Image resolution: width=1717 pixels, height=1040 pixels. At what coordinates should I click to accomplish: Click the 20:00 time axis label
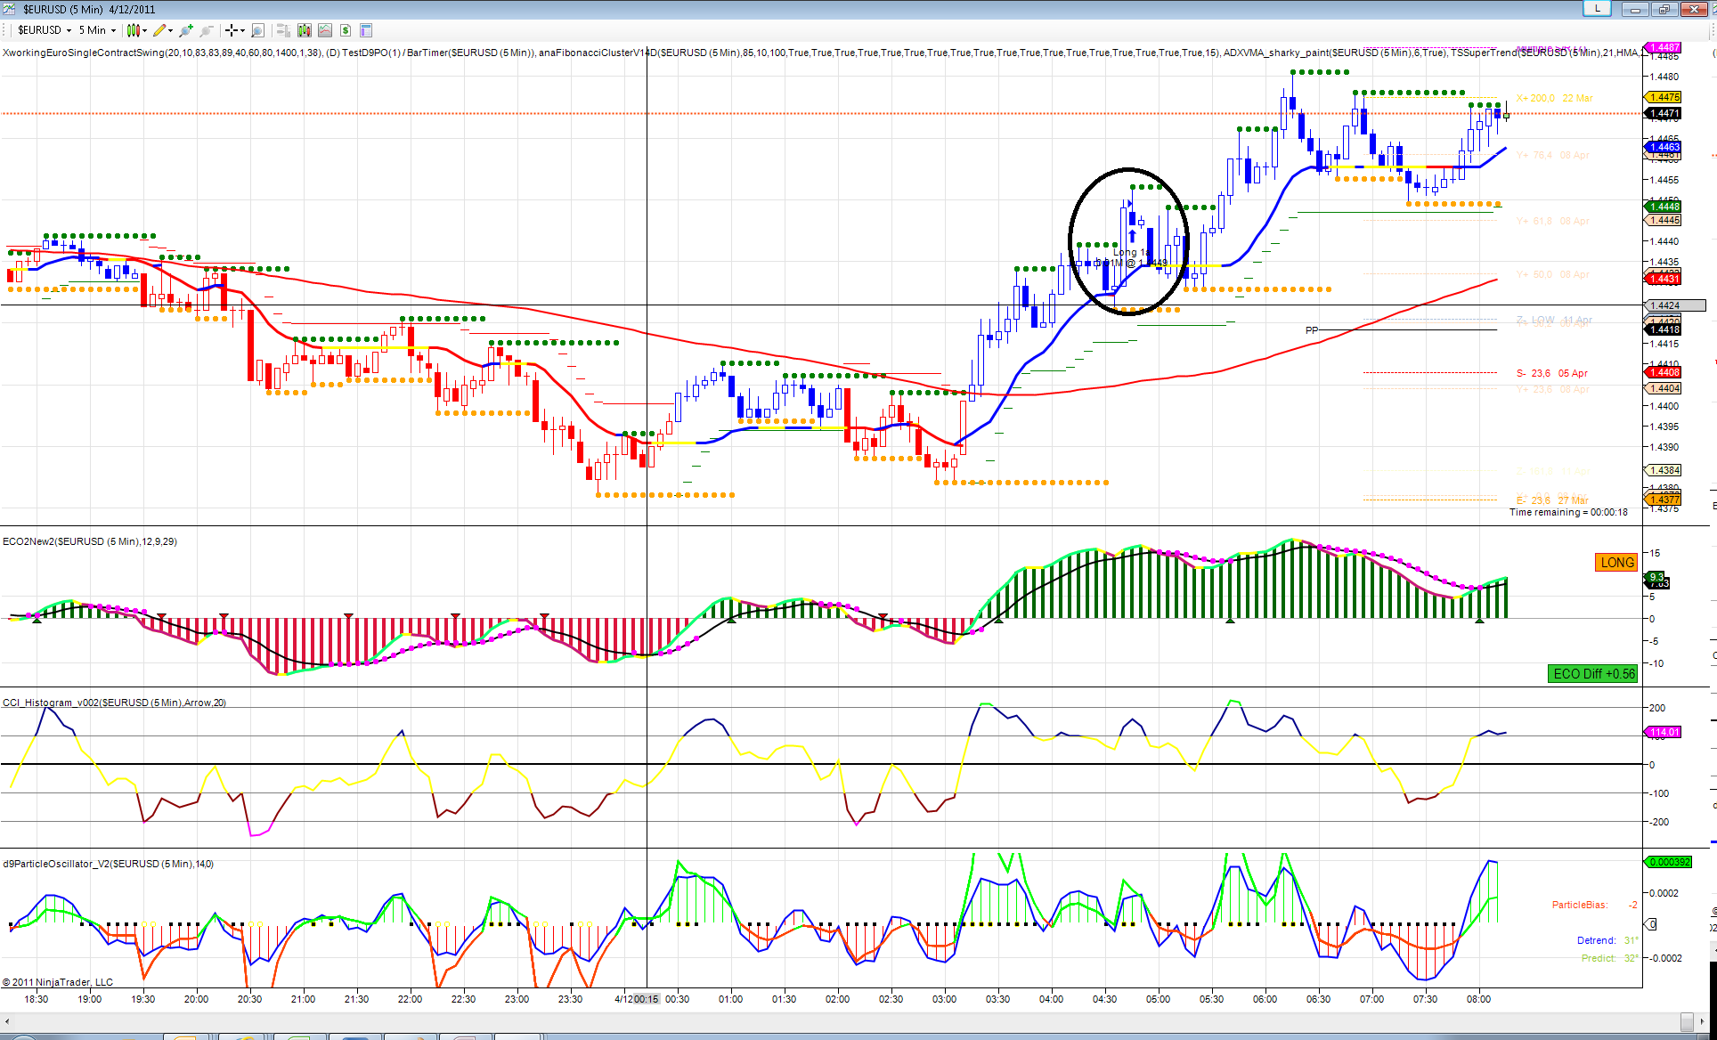(196, 999)
